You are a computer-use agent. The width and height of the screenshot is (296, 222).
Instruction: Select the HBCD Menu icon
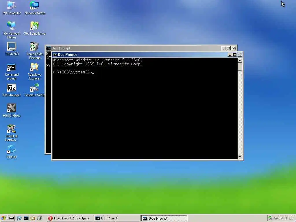pos(12,111)
